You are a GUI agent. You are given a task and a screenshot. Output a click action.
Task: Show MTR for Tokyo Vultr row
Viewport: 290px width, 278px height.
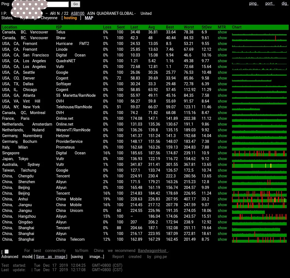pos(222,159)
